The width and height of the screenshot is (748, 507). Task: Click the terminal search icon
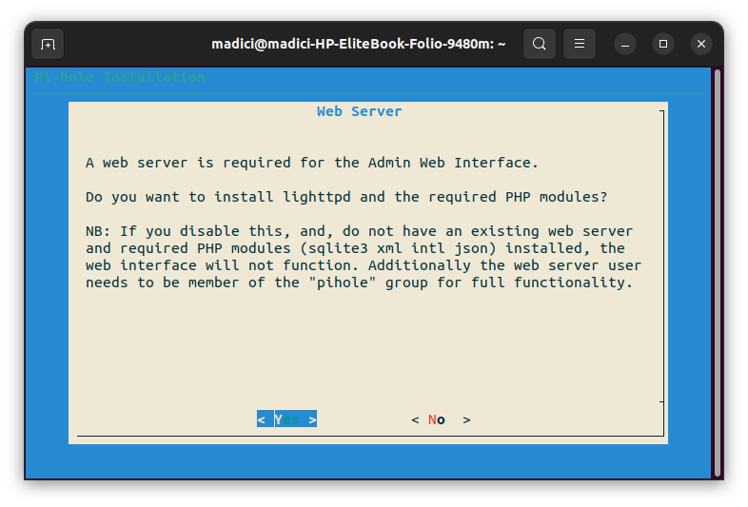pyautogui.click(x=540, y=44)
